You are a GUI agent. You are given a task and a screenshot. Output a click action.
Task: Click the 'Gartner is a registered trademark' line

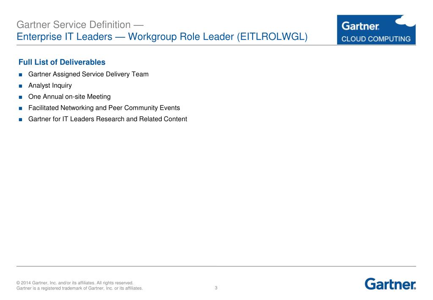[80, 288]
